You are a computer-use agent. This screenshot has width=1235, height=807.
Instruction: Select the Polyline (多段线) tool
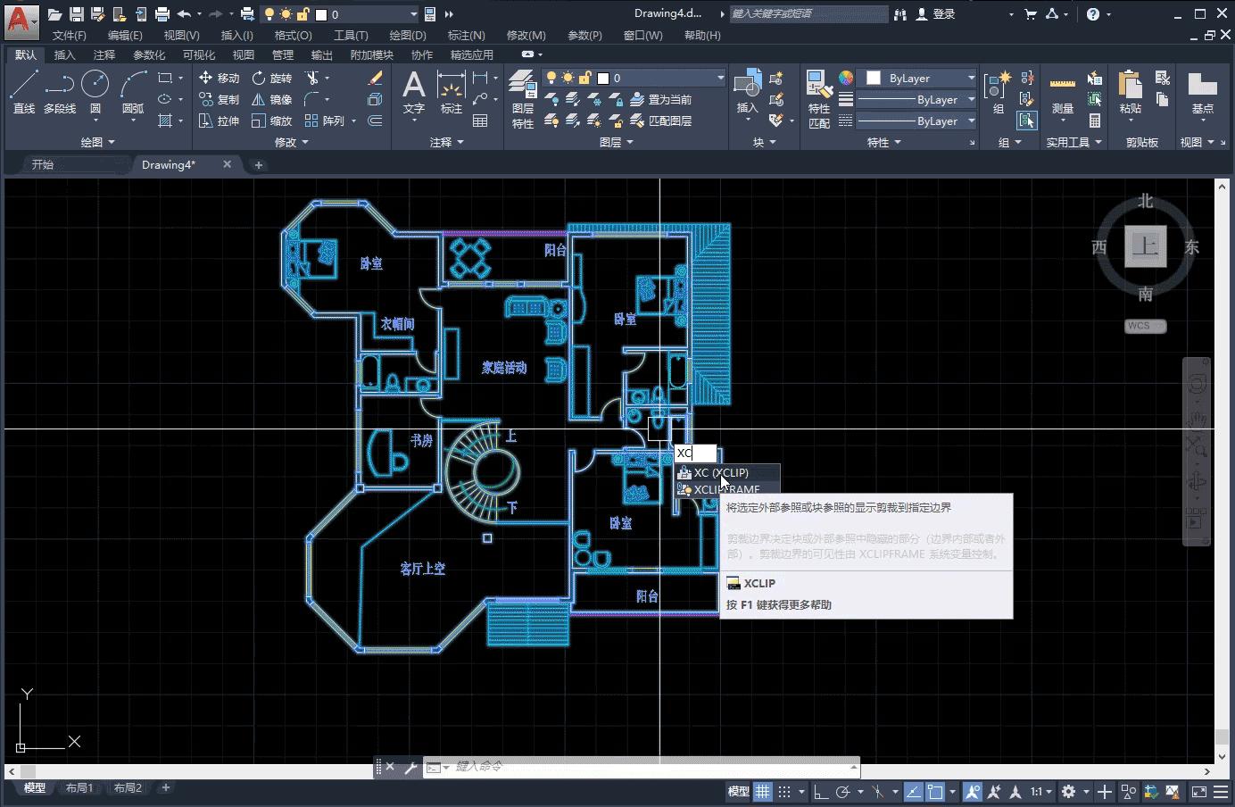(60, 92)
